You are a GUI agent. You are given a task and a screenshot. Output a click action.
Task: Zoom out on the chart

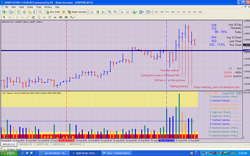coord(115,12)
